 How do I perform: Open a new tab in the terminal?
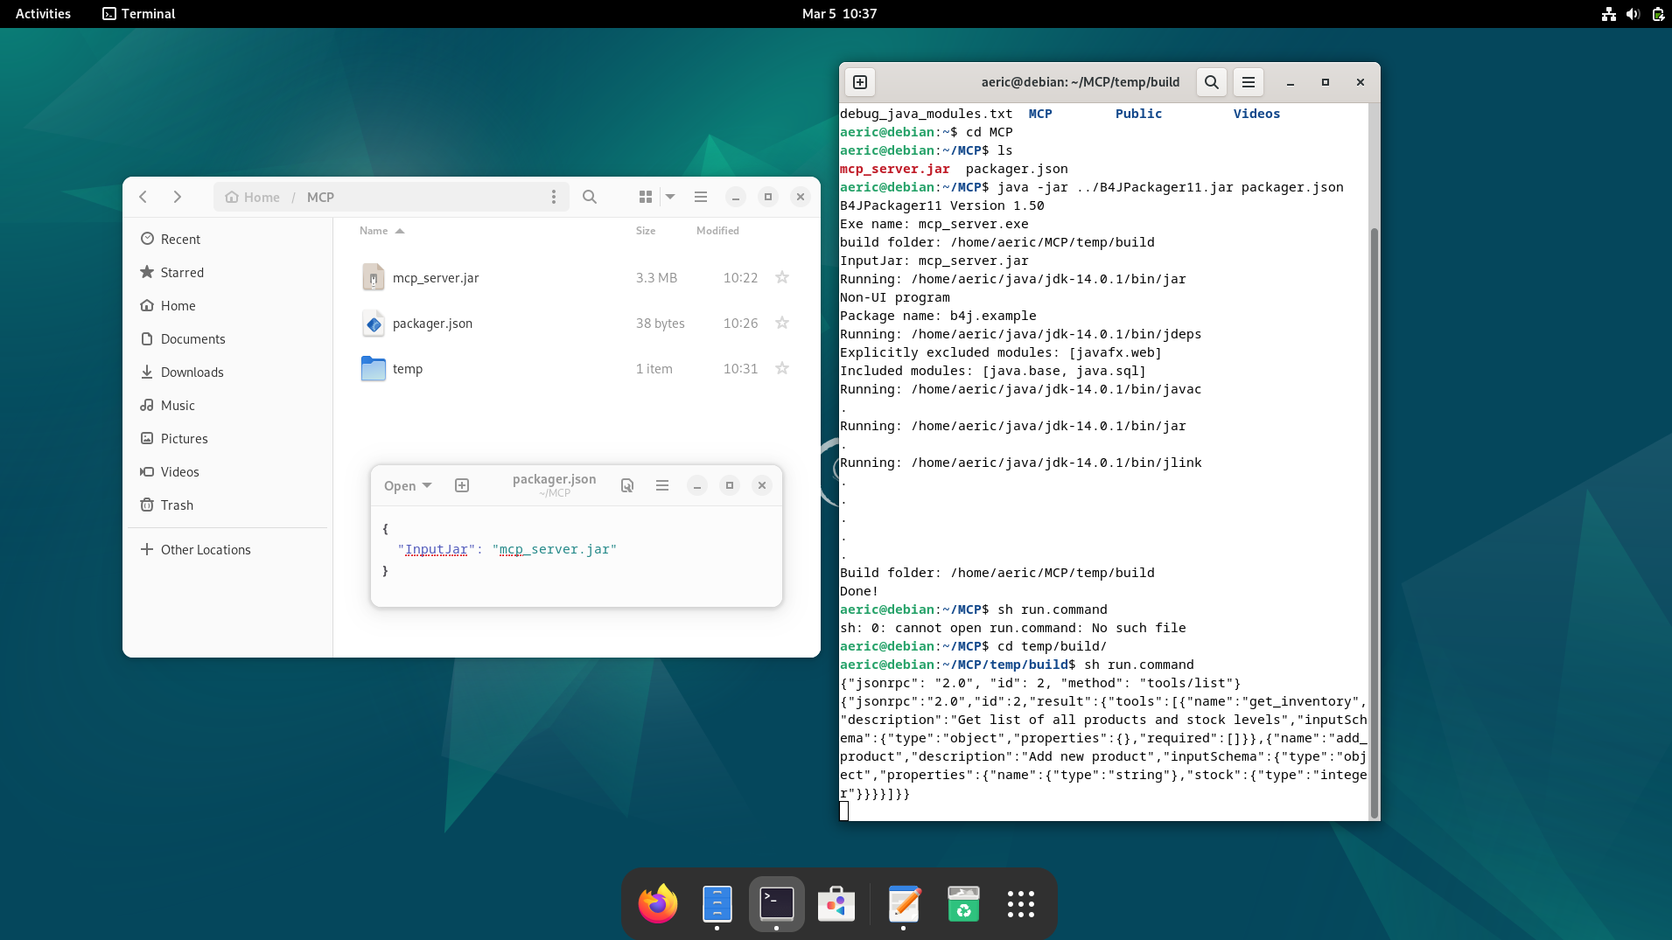pos(860,81)
